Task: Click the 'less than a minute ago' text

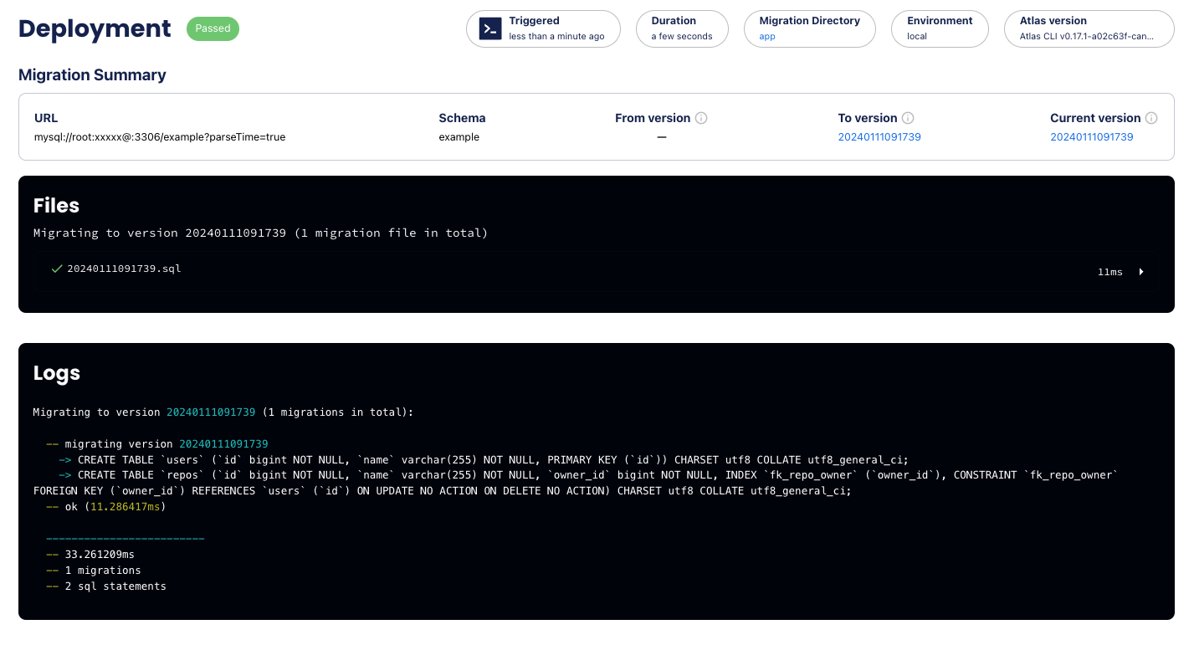Action: pyautogui.click(x=556, y=37)
